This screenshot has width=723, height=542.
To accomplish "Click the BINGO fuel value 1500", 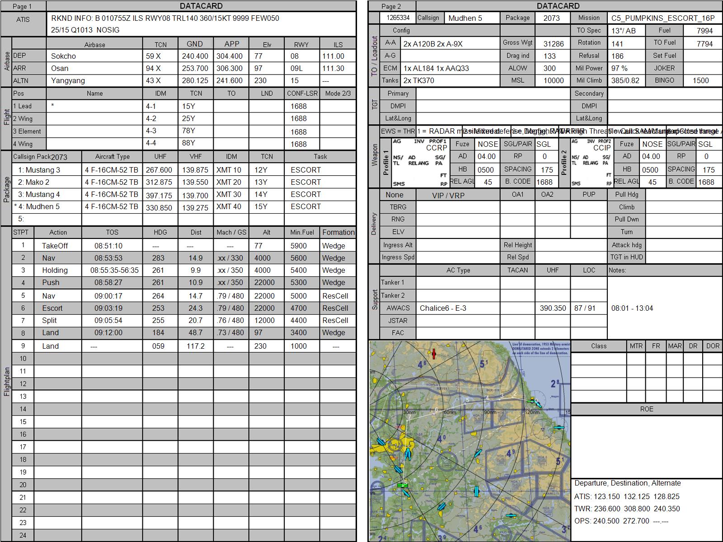I will pyautogui.click(x=700, y=80).
